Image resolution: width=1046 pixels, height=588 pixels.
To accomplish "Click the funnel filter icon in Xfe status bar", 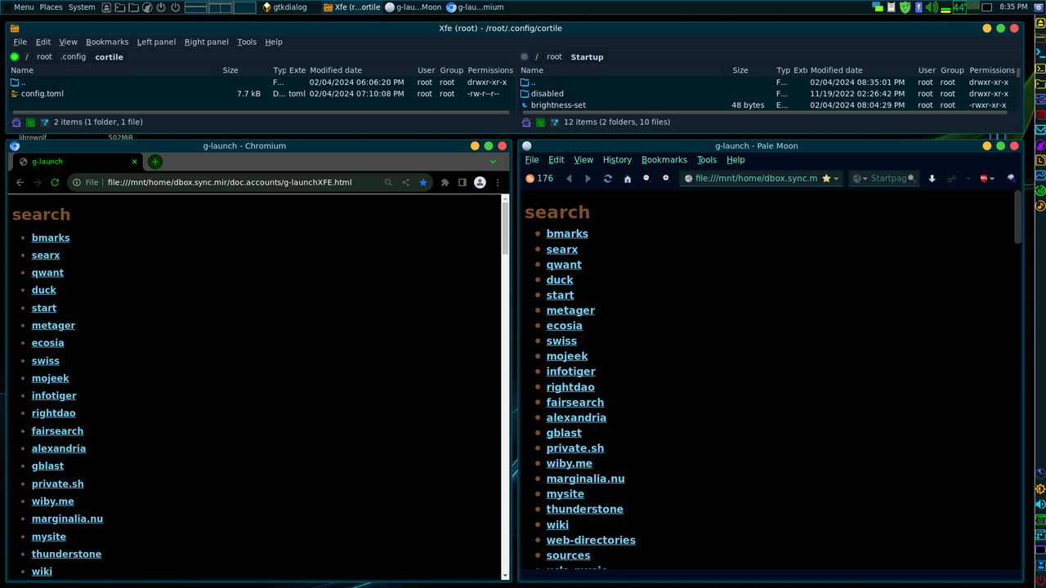I will (x=45, y=122).
